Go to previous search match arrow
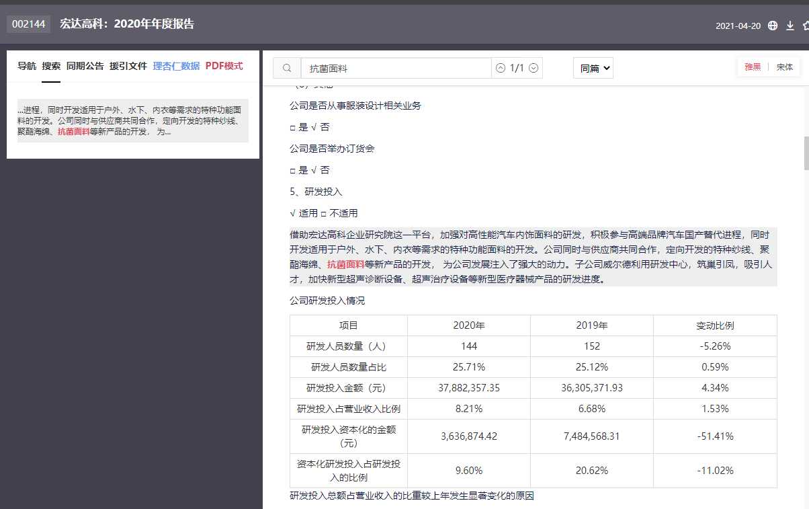Image resolution: width=809 pixels, height=509 pixels. click(x=500, y=68)
